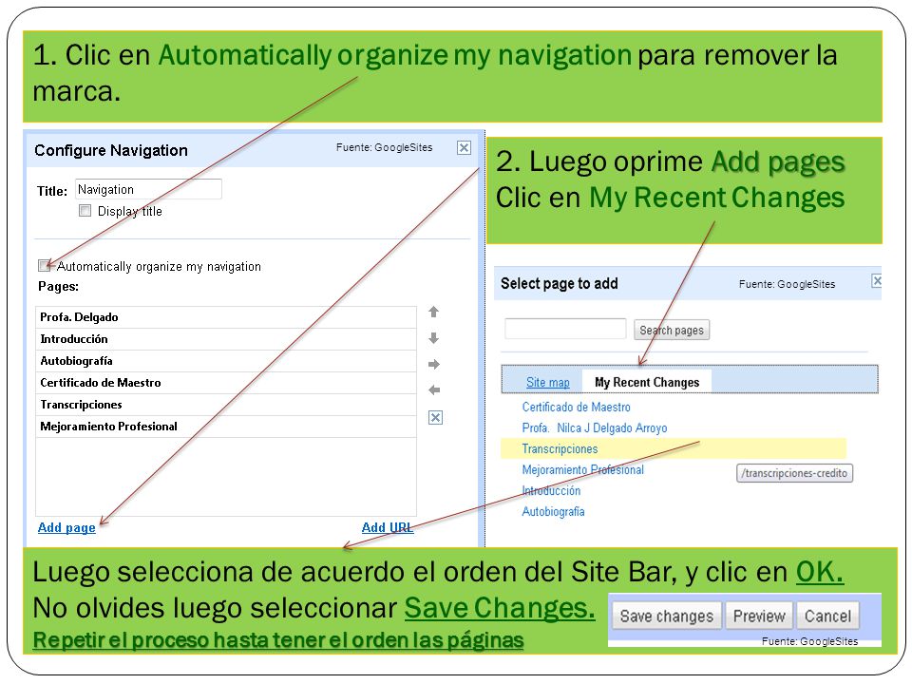The width and height of the screenshot is (912, 684).
Task: Close the Select page to add dialog
Action: point(877,281)
